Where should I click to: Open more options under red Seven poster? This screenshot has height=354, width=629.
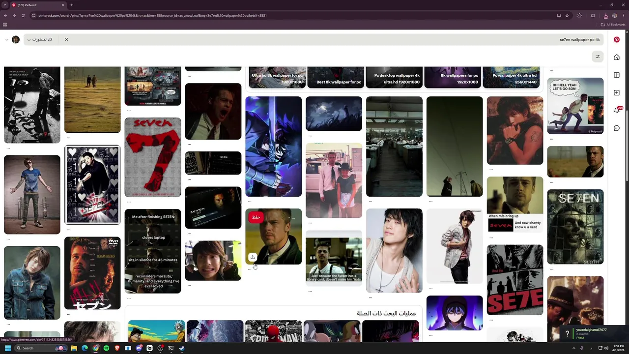click(129, 202)
